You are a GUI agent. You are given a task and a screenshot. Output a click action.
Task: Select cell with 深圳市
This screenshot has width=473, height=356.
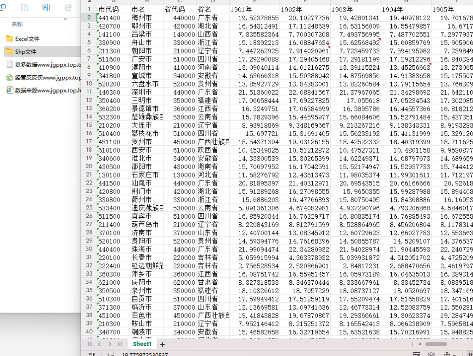[146, 92]
